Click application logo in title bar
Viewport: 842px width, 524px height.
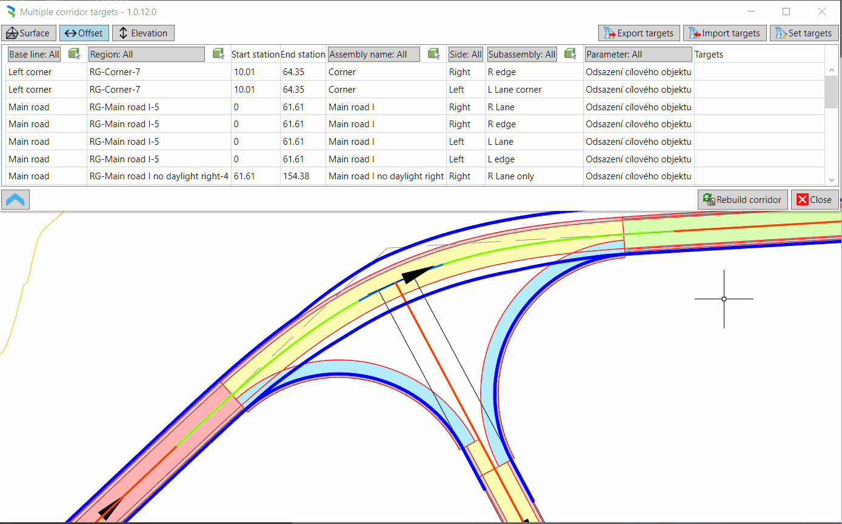point(10,12)
